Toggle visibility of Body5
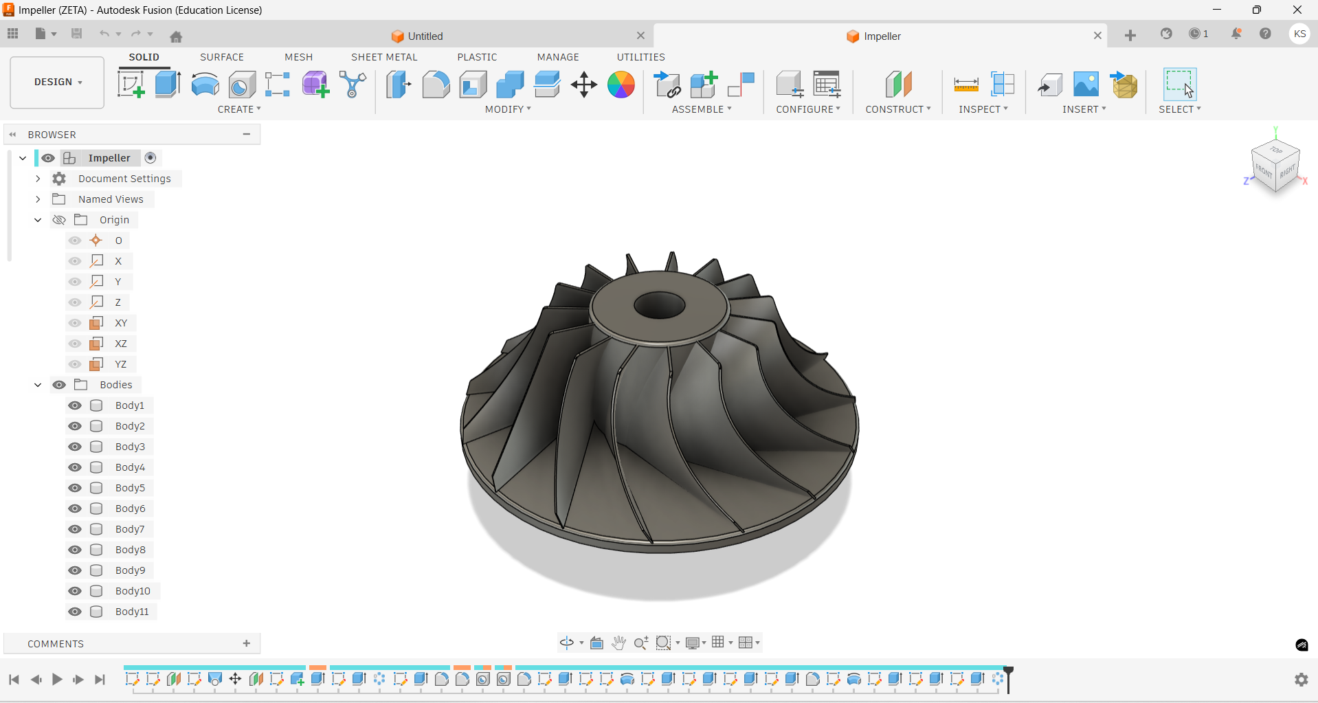 (75, 488)
